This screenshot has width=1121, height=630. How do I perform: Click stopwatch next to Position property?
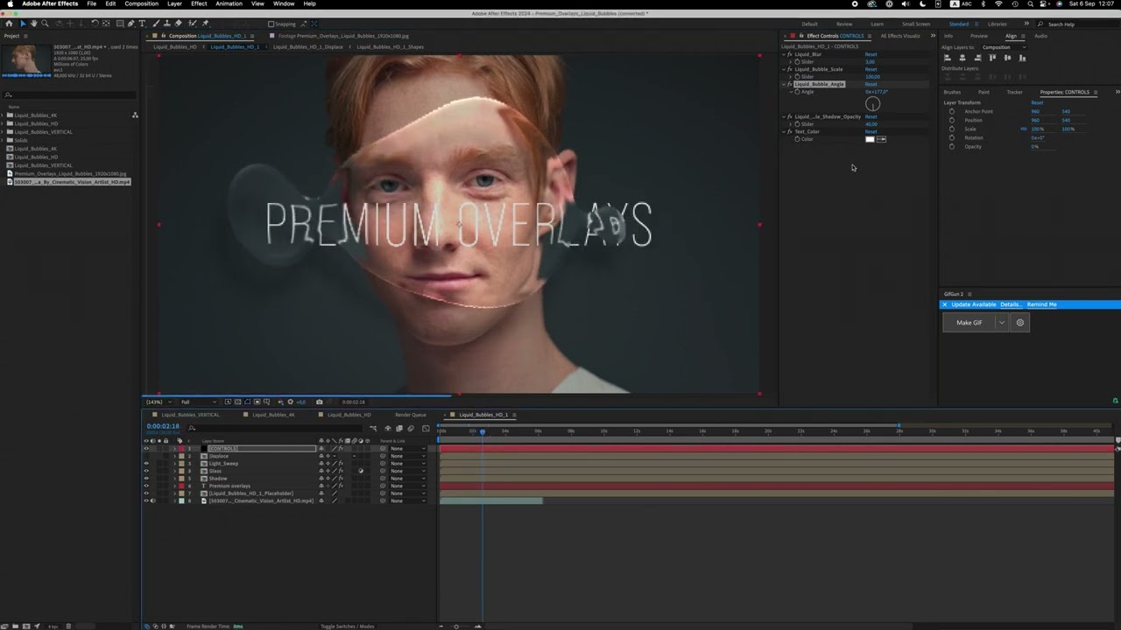(952, 120)
